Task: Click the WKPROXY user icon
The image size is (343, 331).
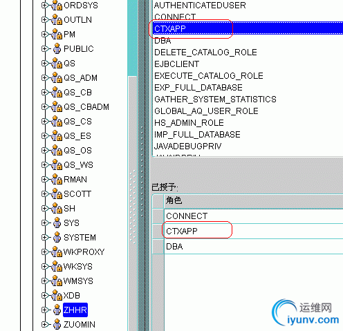Action: (57, 252)
